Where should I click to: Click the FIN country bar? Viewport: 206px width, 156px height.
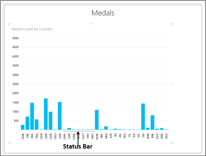click(x=27, y=123)
